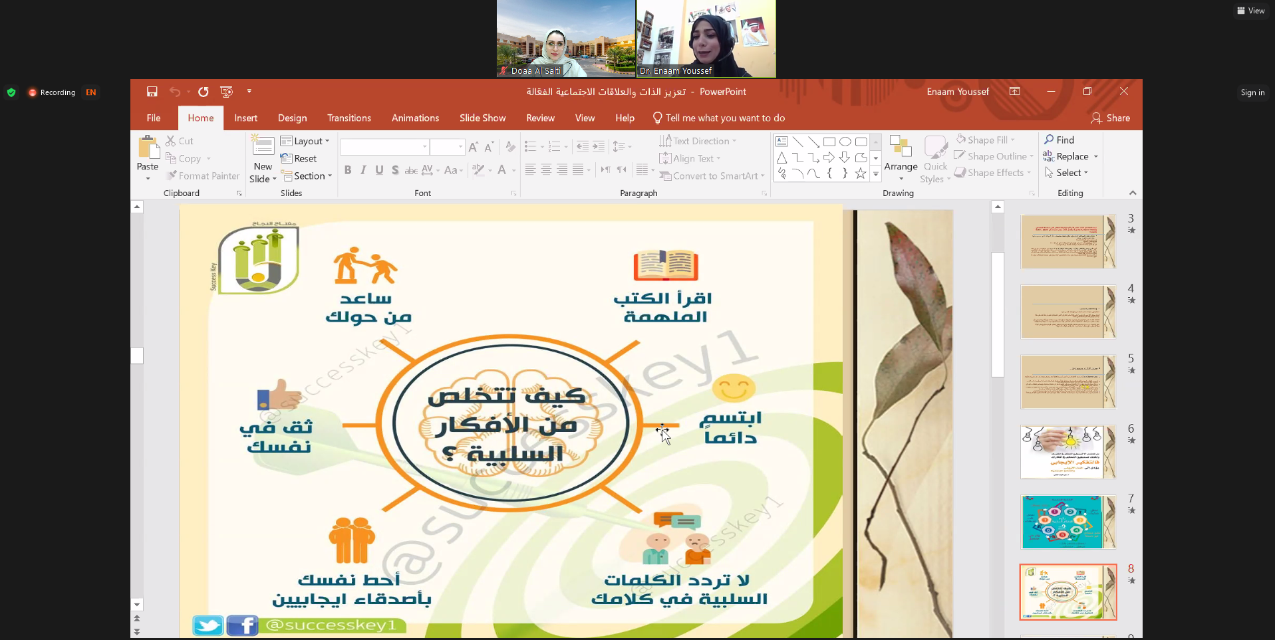Click the Redo/Repeat icon in quick access toolbar

click(x=204, y=92)
